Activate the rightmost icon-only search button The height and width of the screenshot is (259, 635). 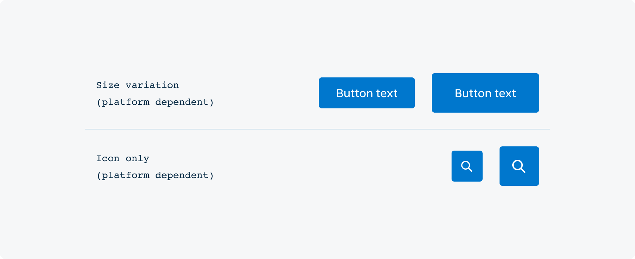519,166
